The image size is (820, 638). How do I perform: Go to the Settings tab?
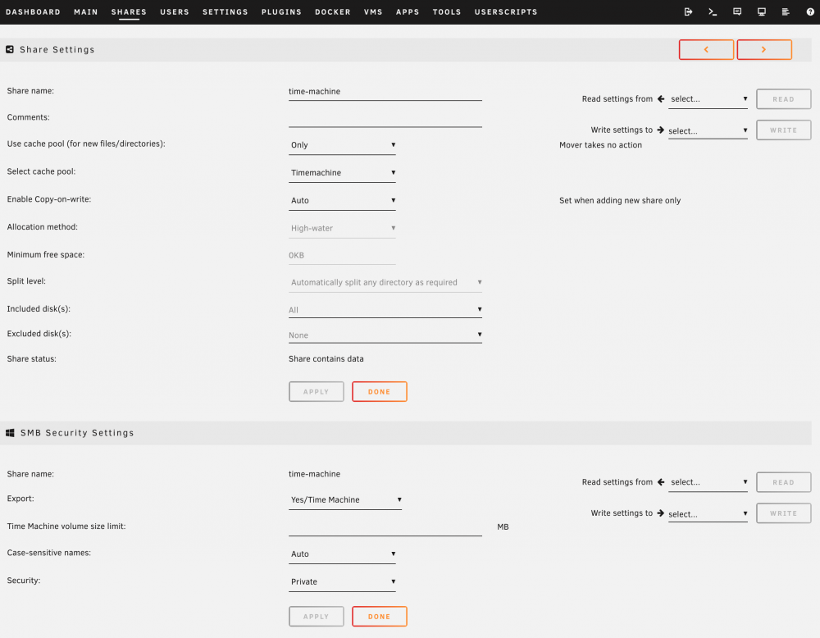tap(225, 11)
